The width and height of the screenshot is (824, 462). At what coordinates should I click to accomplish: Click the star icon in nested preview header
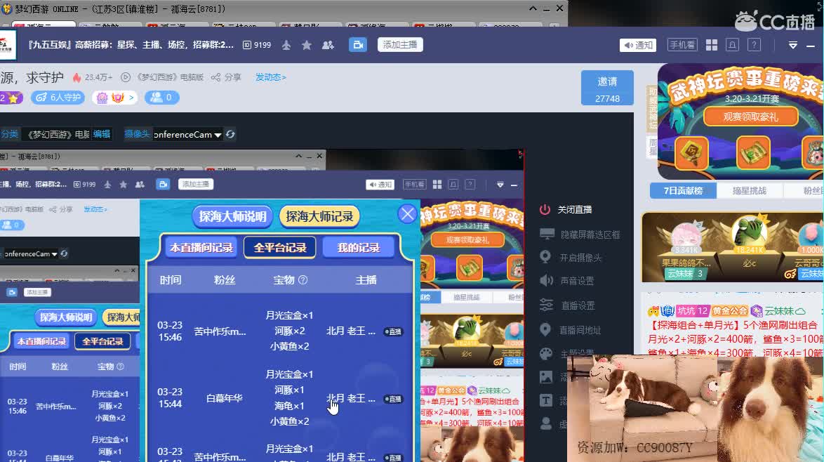(123, 185)
